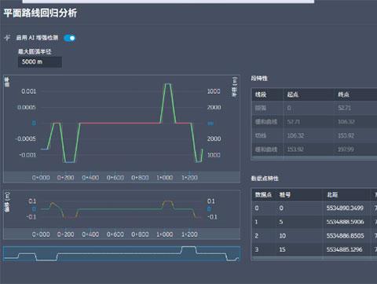
Task: Click the red tangent line in the curvature chart
Action: pos(120,123)
